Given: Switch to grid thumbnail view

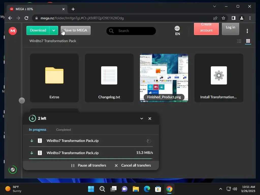Looking at the screenshot, I should [248, 41].
